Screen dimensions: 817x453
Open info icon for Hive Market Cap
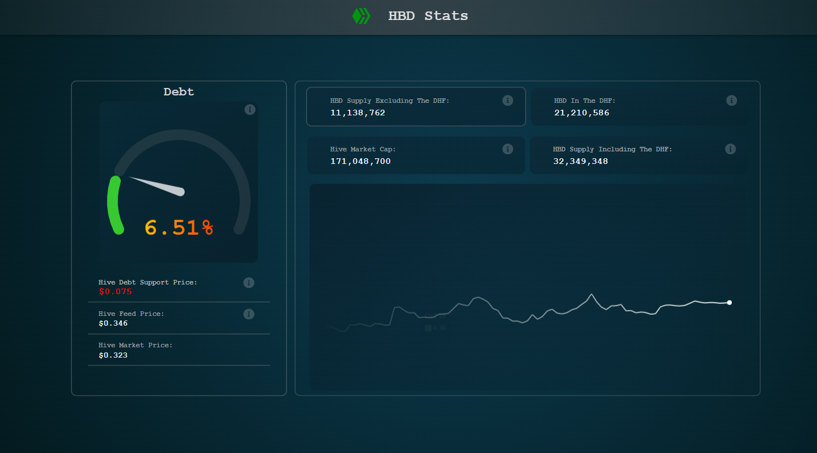507,149
